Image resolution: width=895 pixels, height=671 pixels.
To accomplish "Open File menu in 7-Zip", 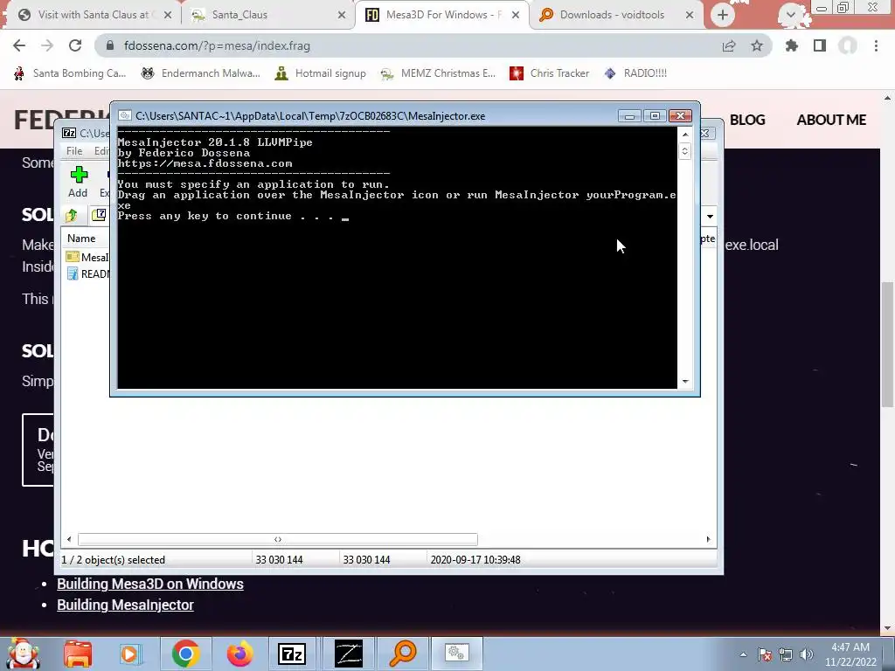I will 74,150.
